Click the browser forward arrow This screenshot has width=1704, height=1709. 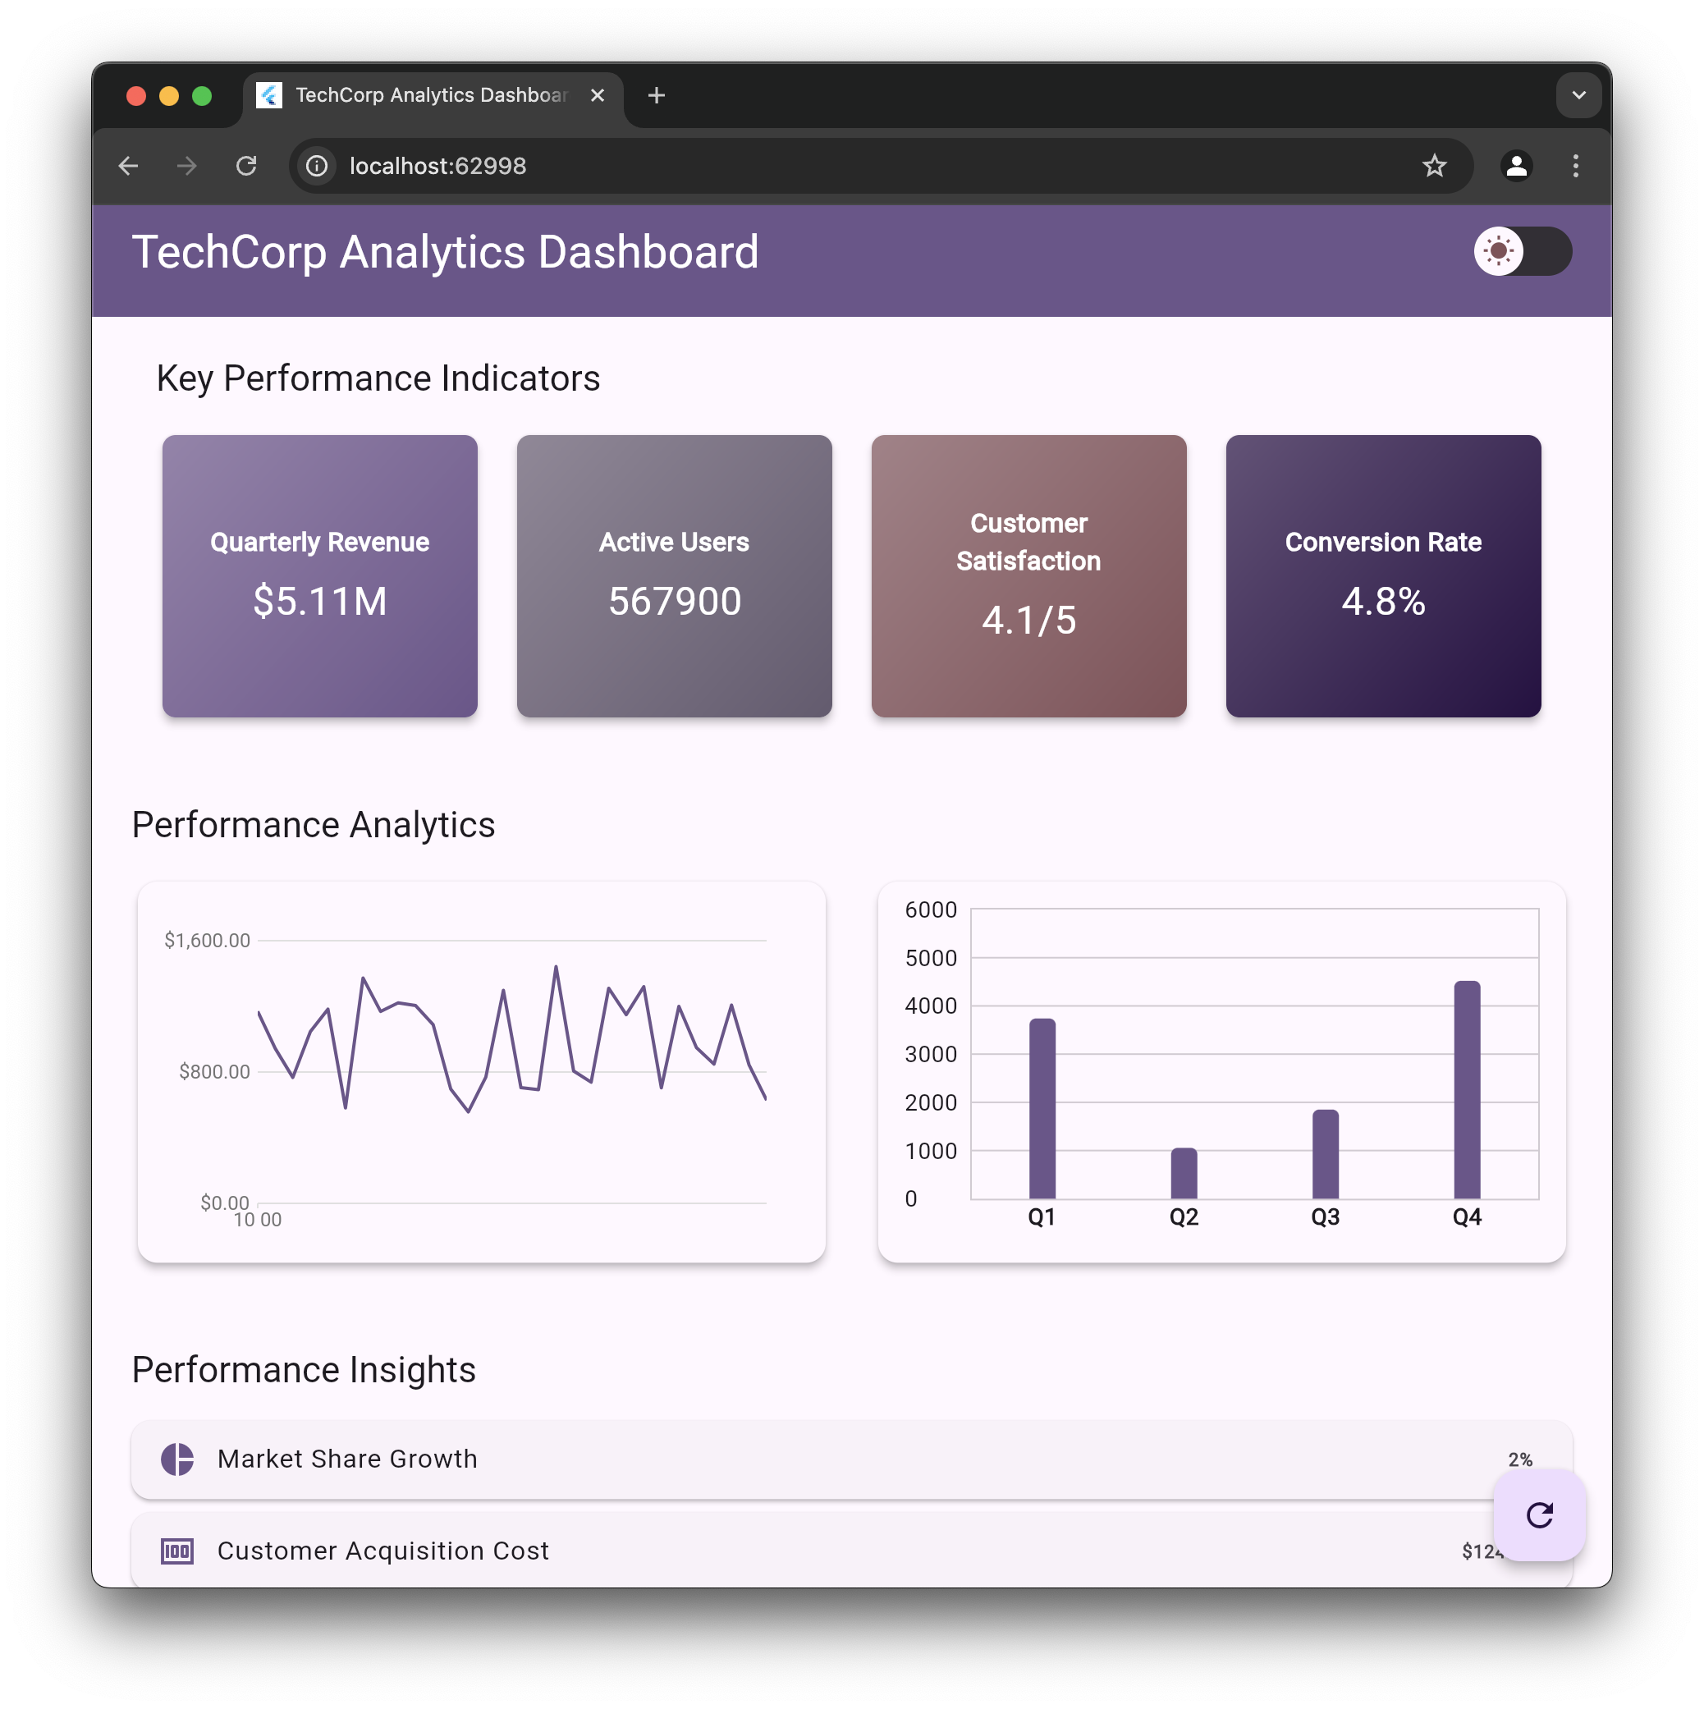[186, 166]
